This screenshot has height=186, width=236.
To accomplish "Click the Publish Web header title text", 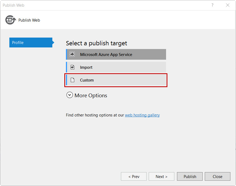I will click(x=29, y=20).
